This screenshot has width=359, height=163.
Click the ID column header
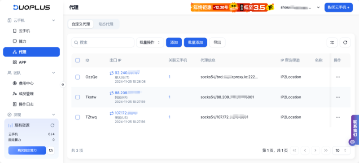[x=87, y=60]
